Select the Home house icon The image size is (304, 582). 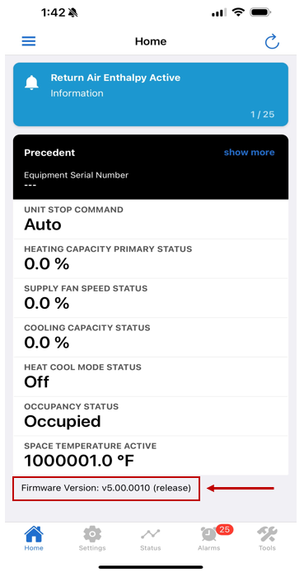pos(34,534)
